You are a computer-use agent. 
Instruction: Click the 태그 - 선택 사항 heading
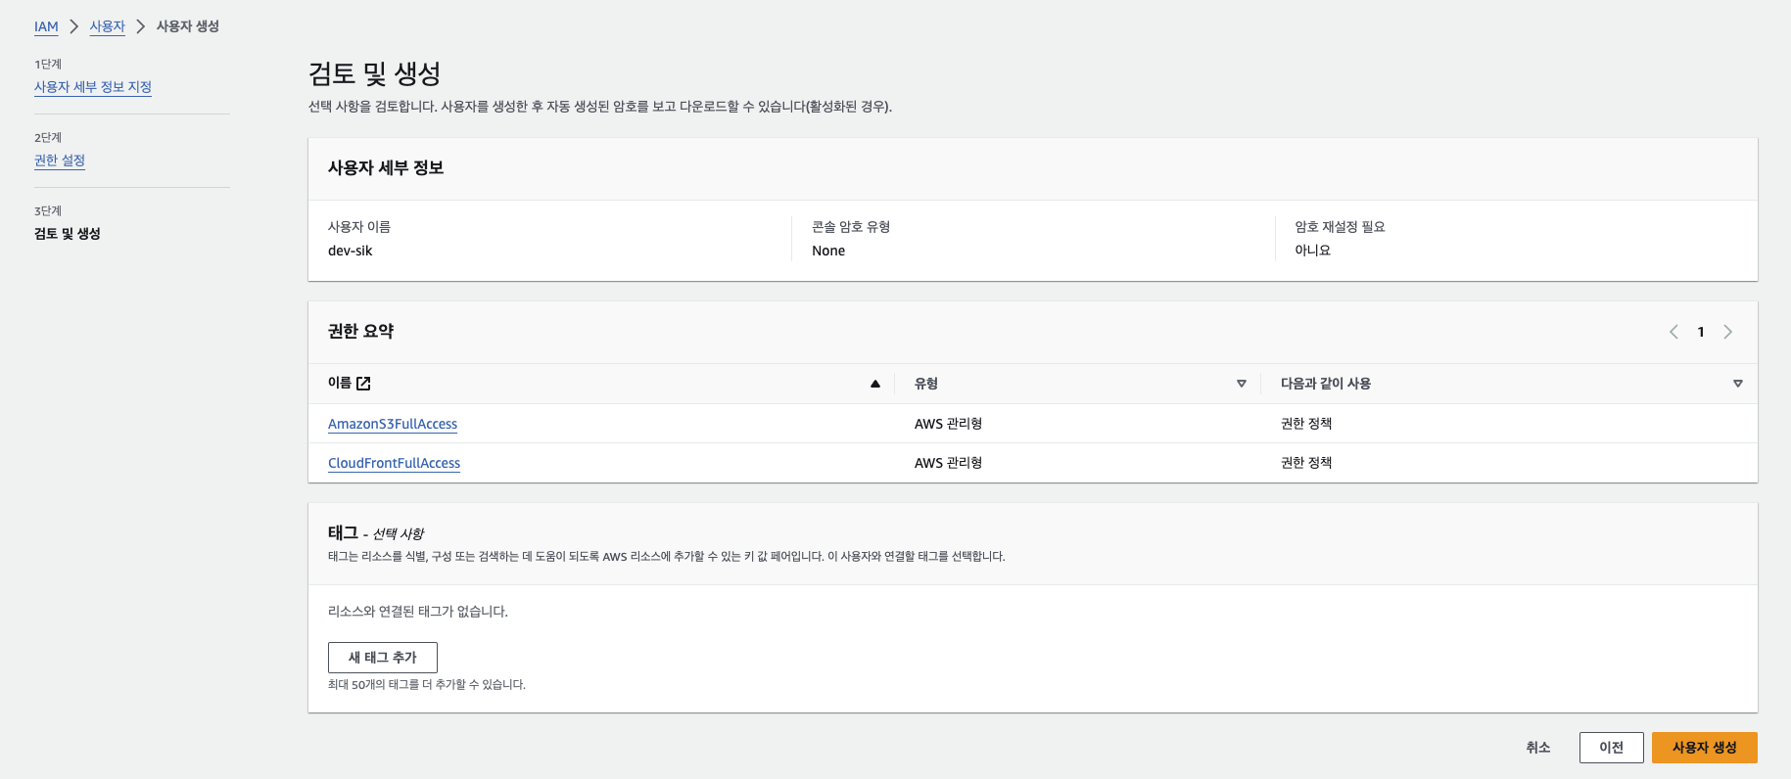click(x=376, y=533)
